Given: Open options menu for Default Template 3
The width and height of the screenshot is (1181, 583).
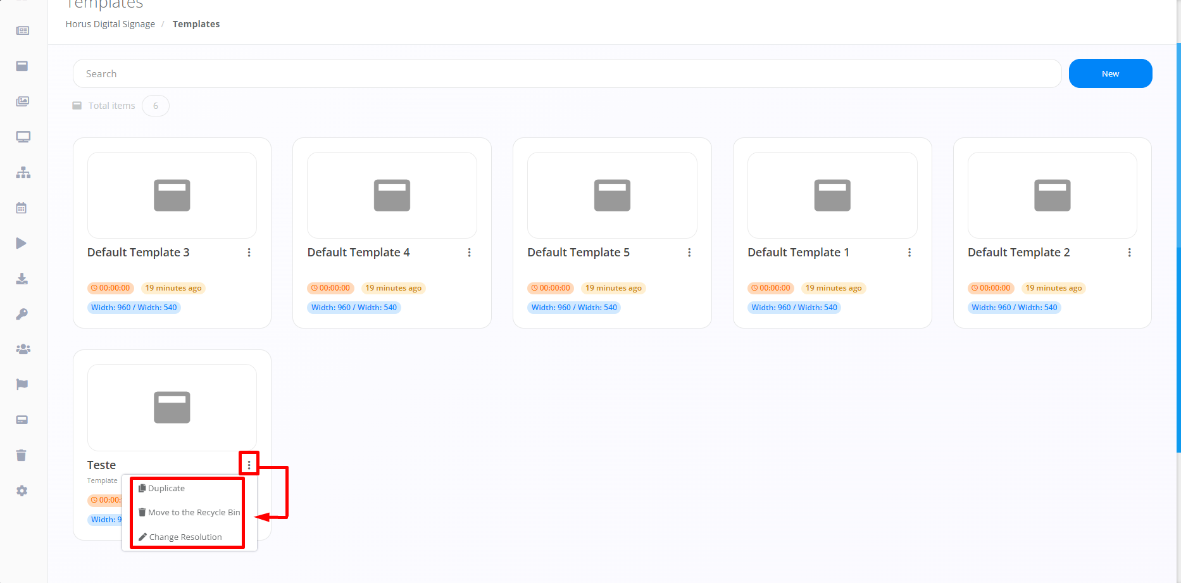Looking at the screenshot, I should point(249,253).
